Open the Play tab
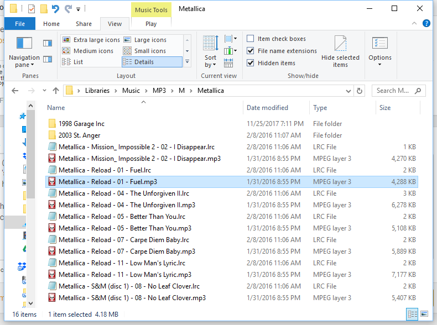 (151, 24)
